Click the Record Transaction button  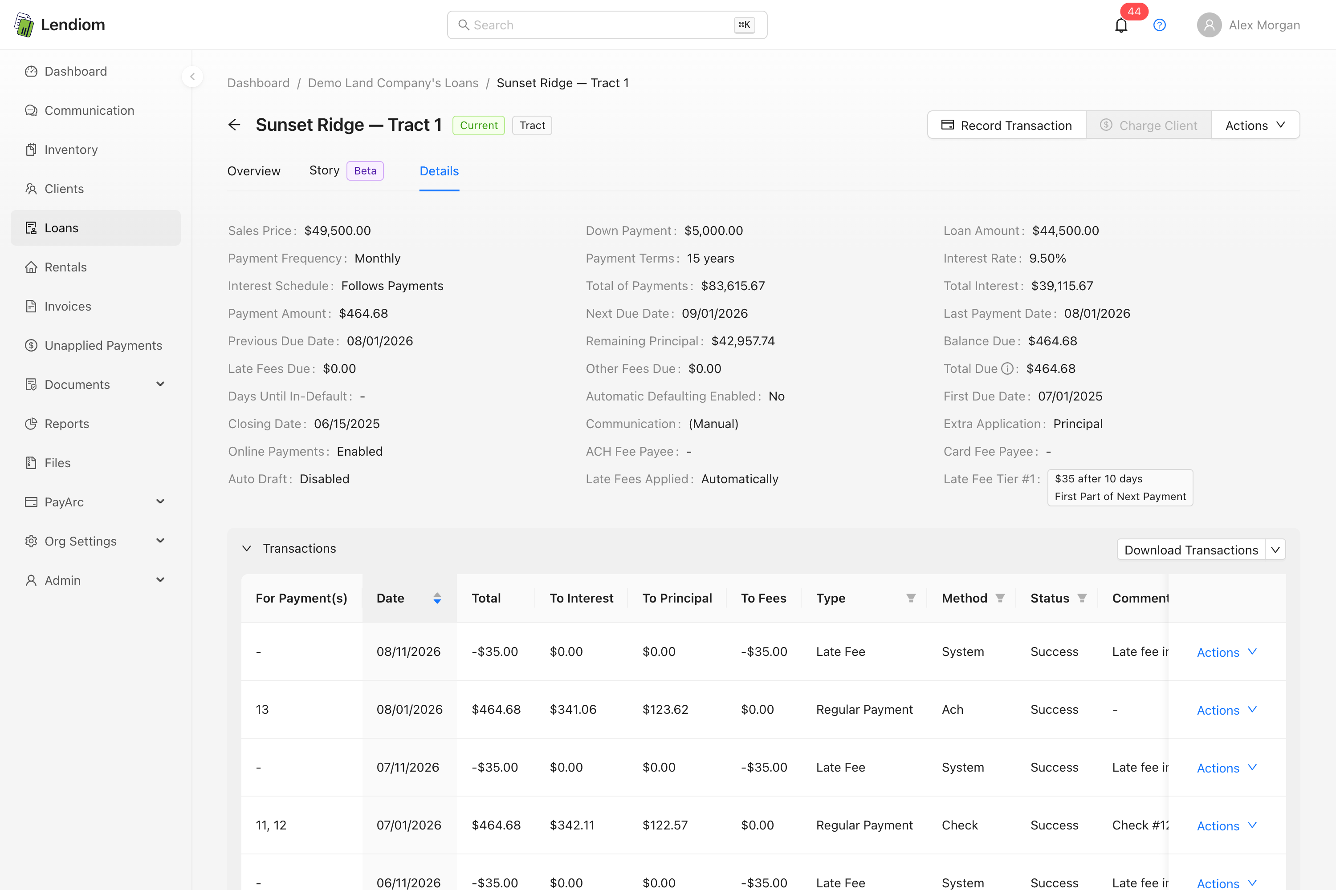(x=1006, y=125)
